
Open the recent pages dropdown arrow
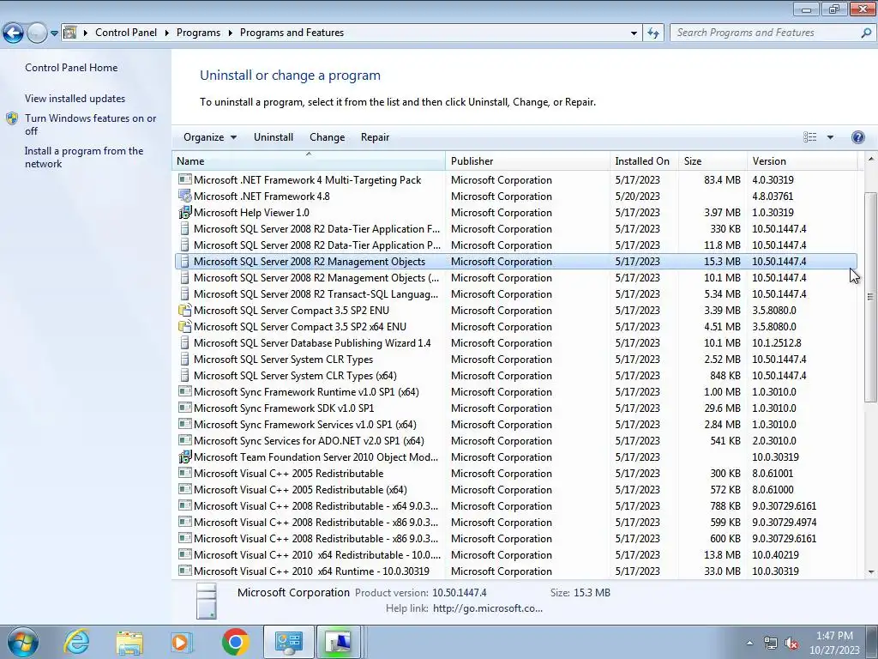pyautogui.click(x=54, y=33)
